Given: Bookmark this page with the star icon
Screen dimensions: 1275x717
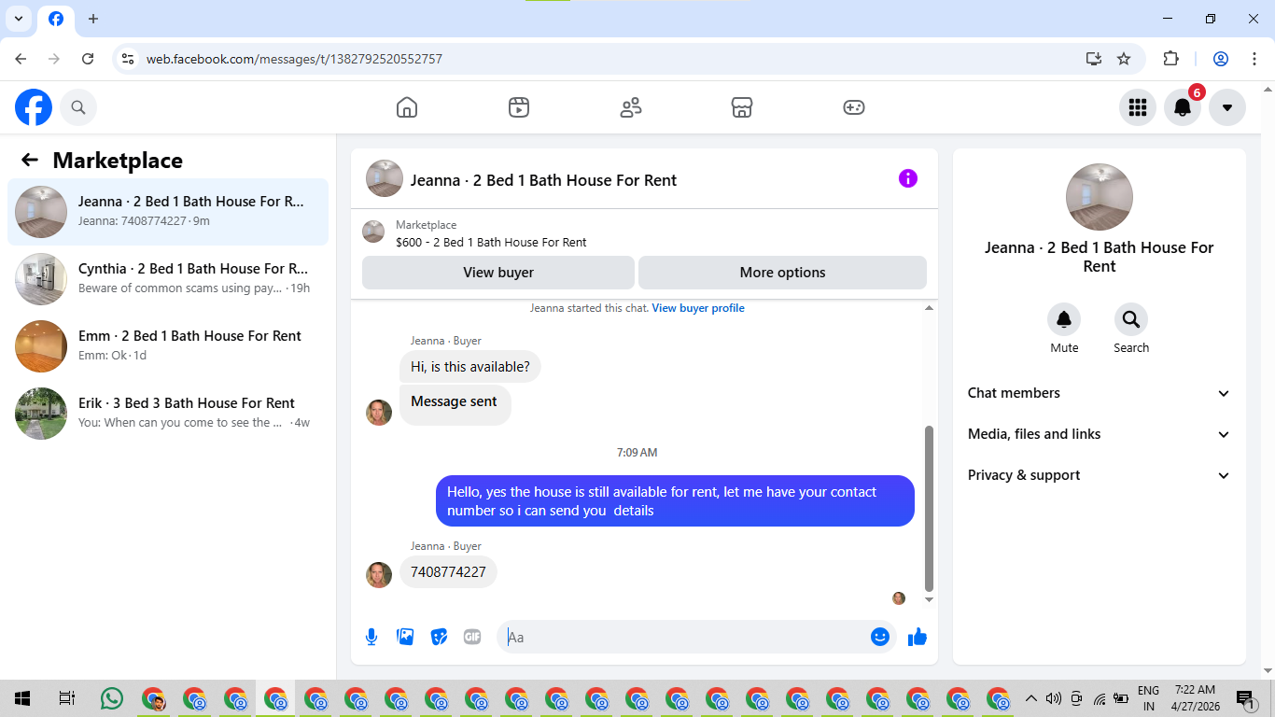Looking at the screenshot, I should click(1124, 59).
